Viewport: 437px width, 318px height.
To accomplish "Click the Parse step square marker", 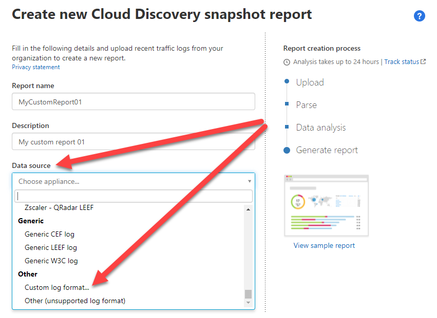I will tap(287, 104).
